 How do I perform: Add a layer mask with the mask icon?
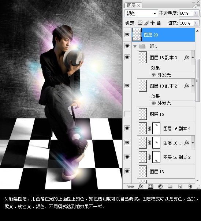pos(150,186)
